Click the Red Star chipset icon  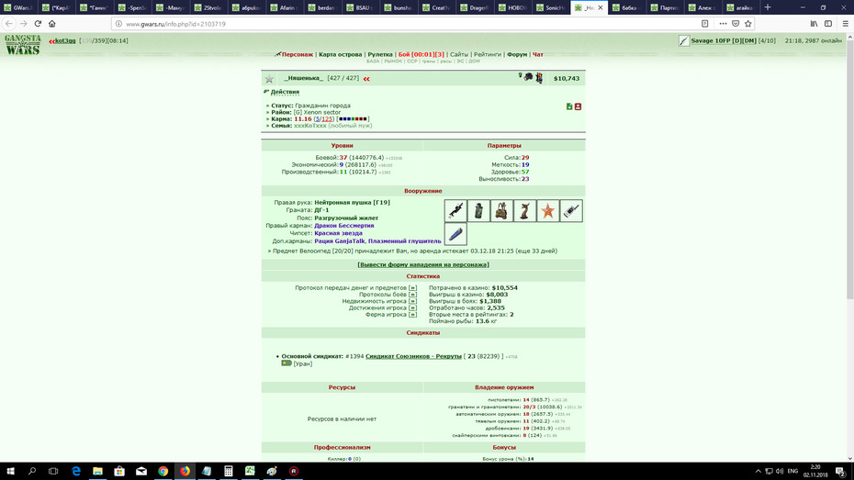[x=548, y=210]
